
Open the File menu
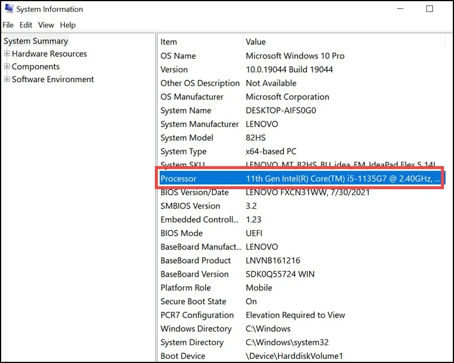pos(8,25)
